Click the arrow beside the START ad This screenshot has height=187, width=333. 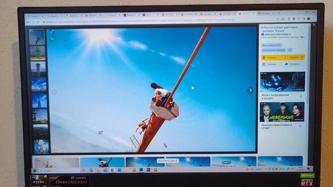(x=300, y=126)
